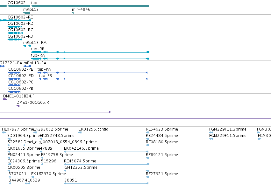Screen dimensions: 271x185
Task: Click the EK042146.5prime aligned EST line
Action: pyautogui.click(x=106, y=152)
